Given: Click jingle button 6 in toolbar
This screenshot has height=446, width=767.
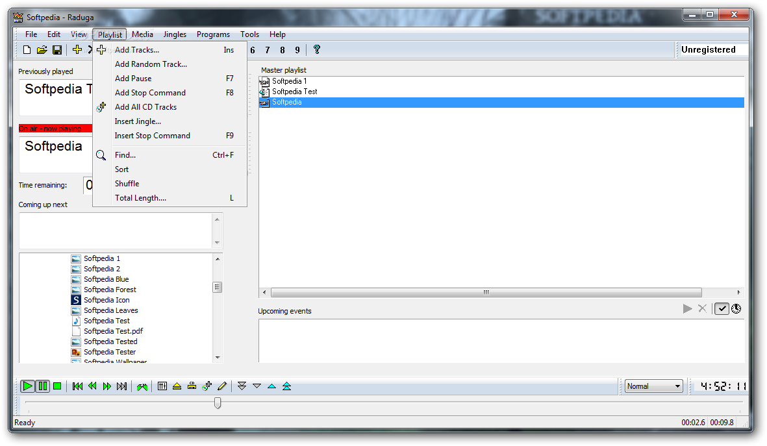Looking at the screenshot, I should pyautogui.click(x=253, y=50).
